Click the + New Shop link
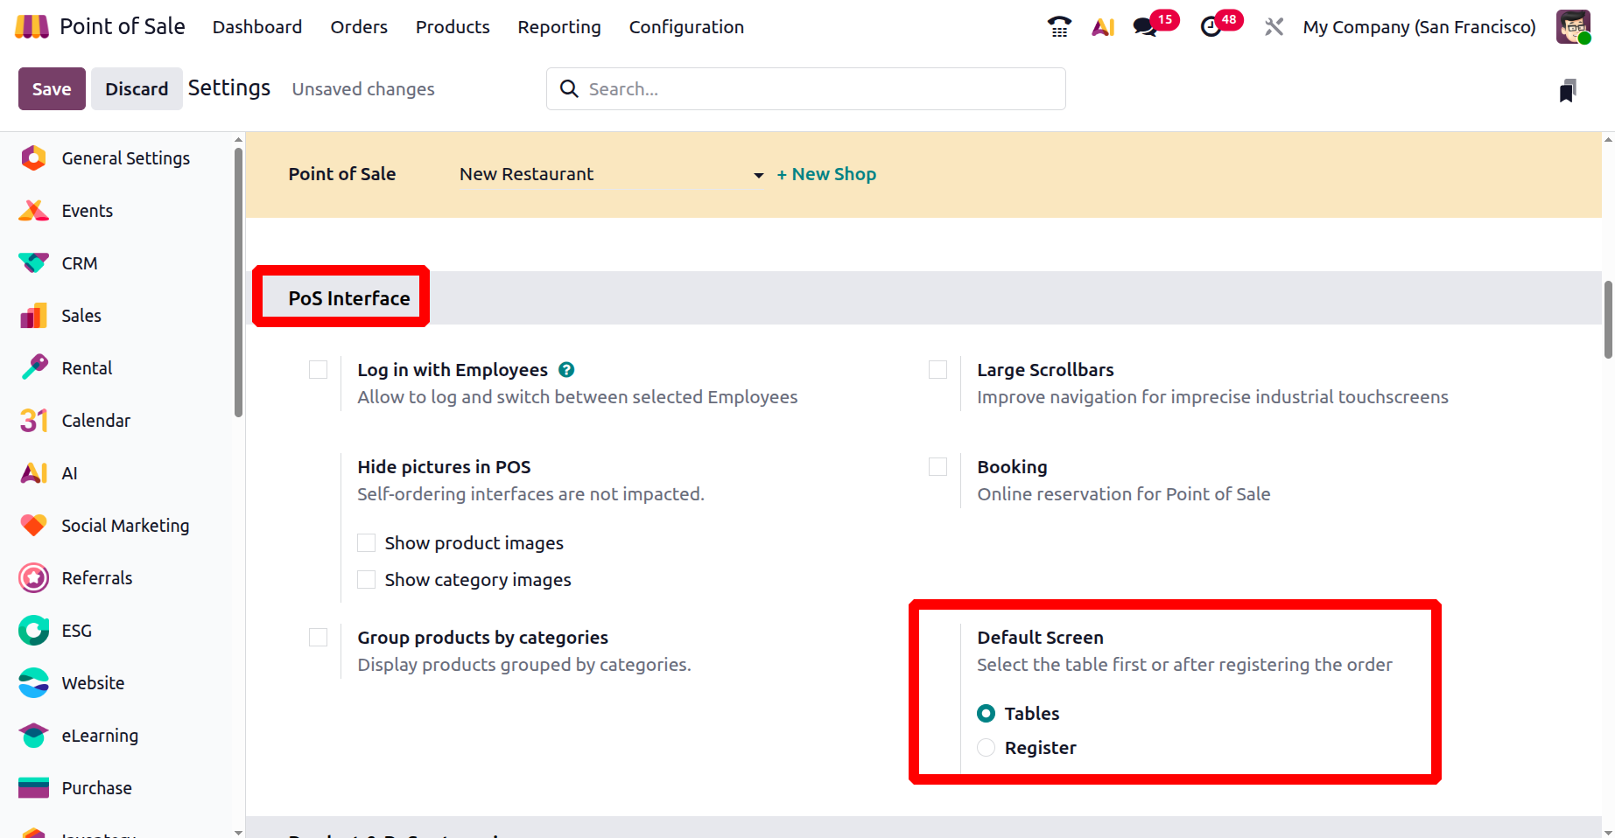 coord(826,174)
